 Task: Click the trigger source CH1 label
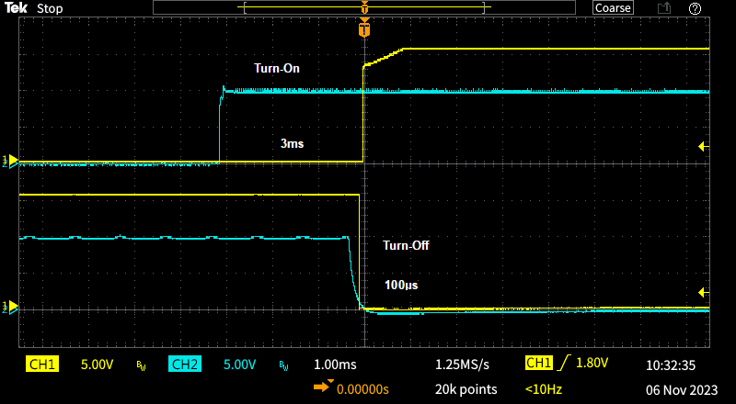click(x=538, y=363)
